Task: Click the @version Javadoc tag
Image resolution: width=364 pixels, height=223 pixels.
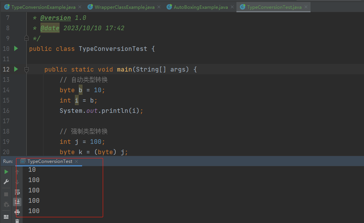Action: click(55, 18)
